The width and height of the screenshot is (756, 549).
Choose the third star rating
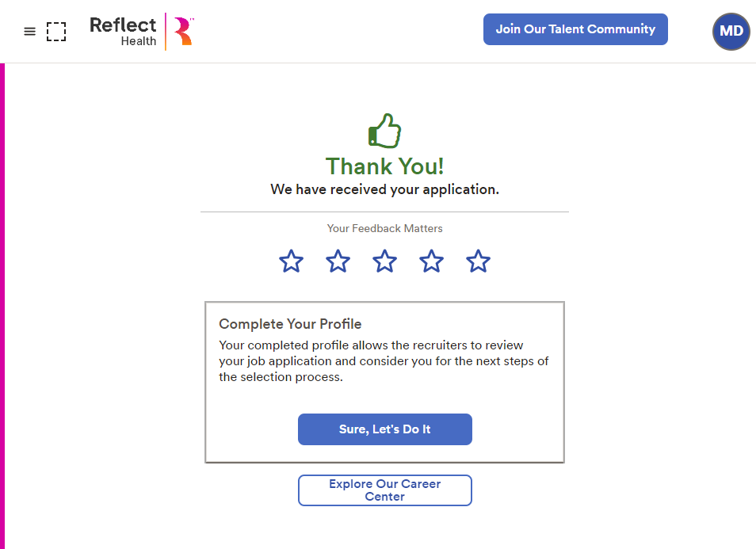click(385, 261)
